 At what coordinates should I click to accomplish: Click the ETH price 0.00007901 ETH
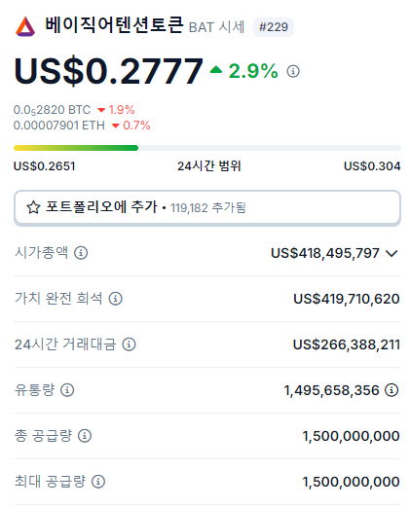pos(59,126)
